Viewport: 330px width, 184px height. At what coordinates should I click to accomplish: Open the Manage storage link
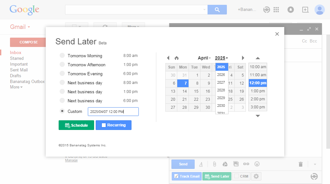[x=71, y=160]
